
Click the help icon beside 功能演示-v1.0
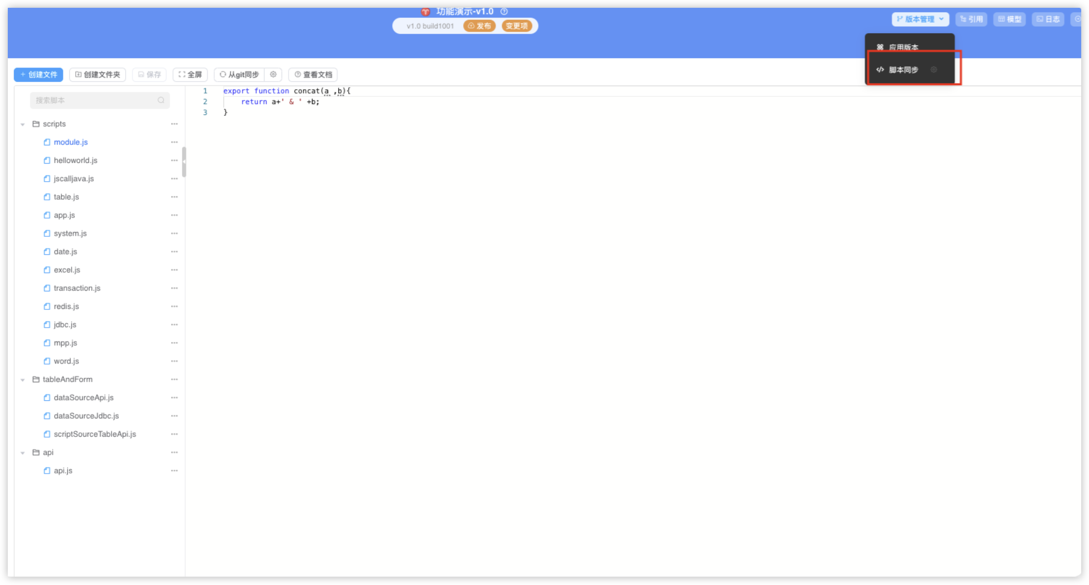click(x=504, y=11)
